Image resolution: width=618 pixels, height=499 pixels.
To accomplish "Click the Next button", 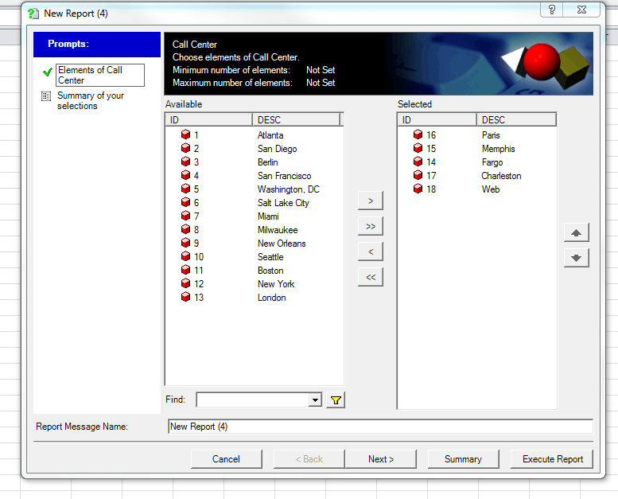I will pyautogui.click(x=381, y=459).
